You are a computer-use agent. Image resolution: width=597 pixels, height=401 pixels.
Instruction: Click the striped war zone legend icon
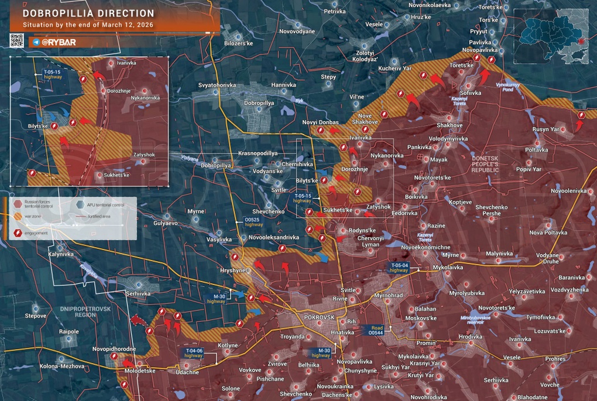point(17,216)
